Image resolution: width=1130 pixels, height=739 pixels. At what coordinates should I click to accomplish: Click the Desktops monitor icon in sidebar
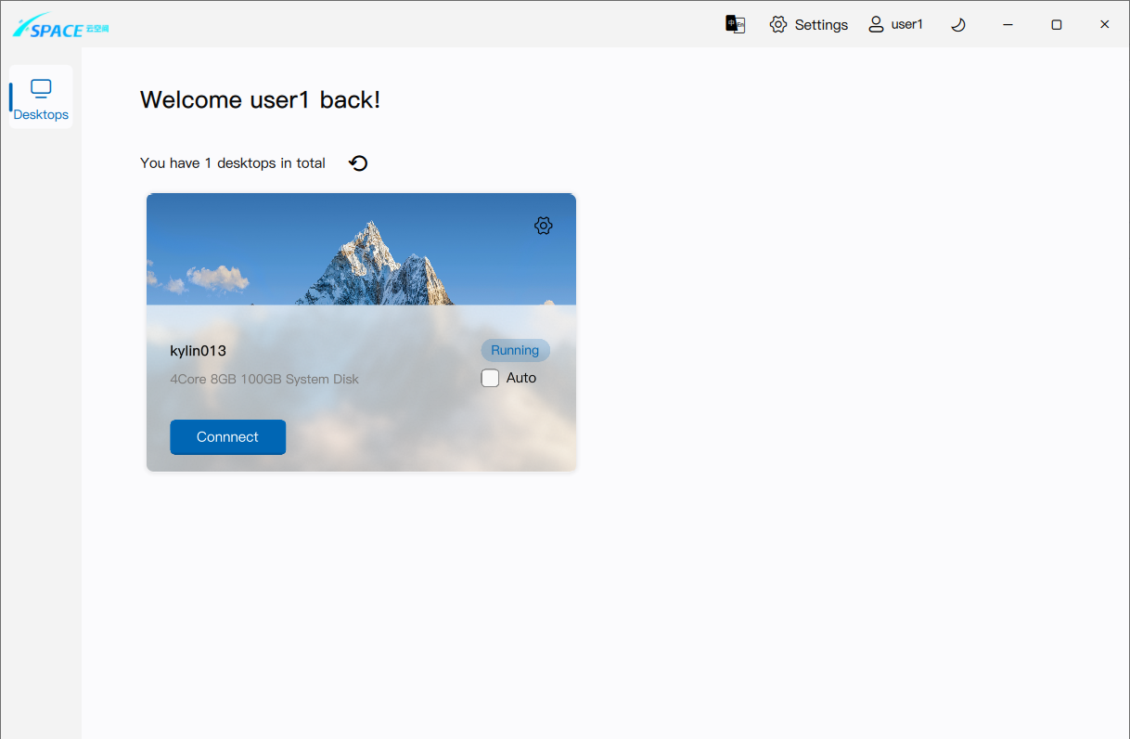pyautogui.click(x=41, y=89)
